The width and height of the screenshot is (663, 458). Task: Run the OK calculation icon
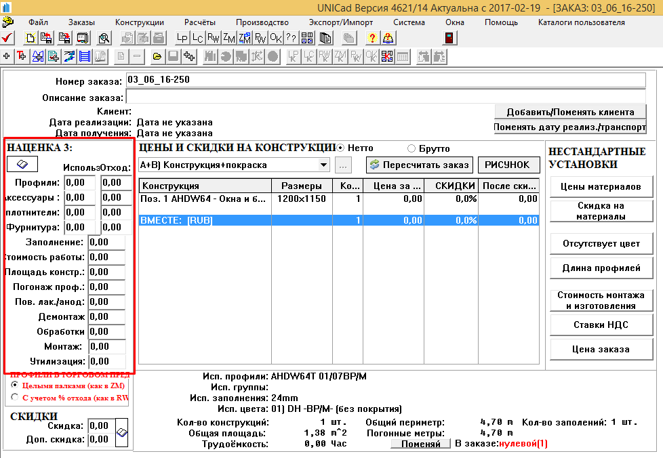tap(276, 39)
